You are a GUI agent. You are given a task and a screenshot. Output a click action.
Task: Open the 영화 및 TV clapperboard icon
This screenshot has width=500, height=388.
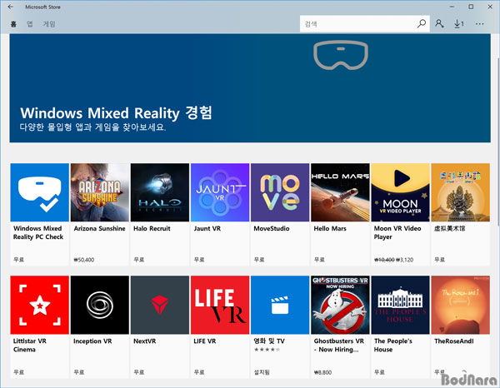pos(280,305)
